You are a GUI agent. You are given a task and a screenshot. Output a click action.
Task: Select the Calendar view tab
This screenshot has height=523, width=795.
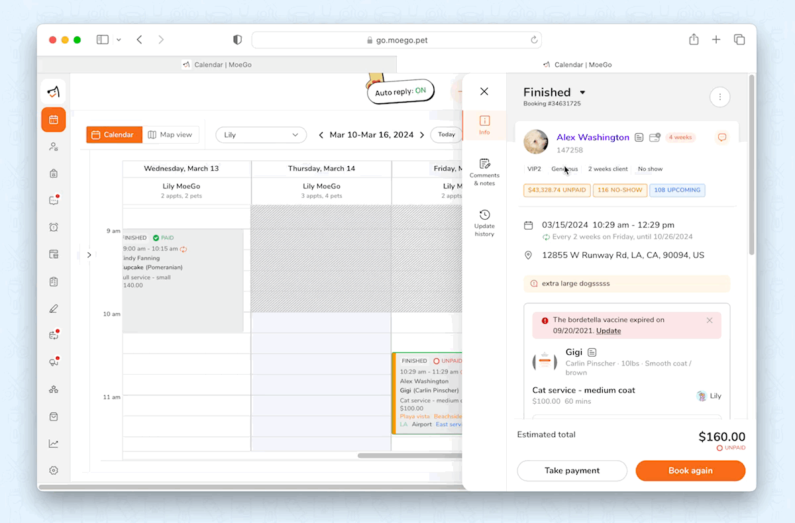pyautogui.click(x=114, y=134)
